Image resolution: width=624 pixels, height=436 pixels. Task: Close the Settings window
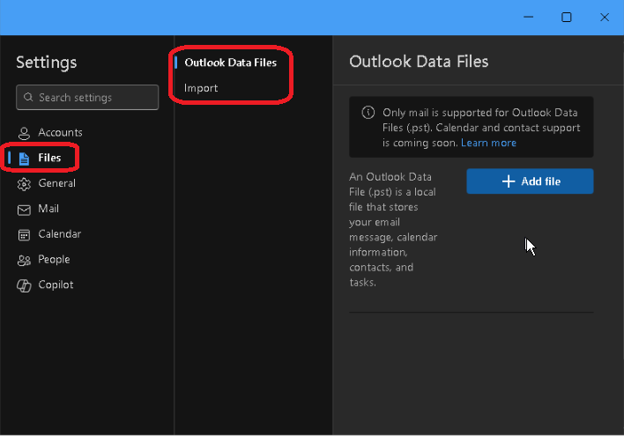(605, 17)
